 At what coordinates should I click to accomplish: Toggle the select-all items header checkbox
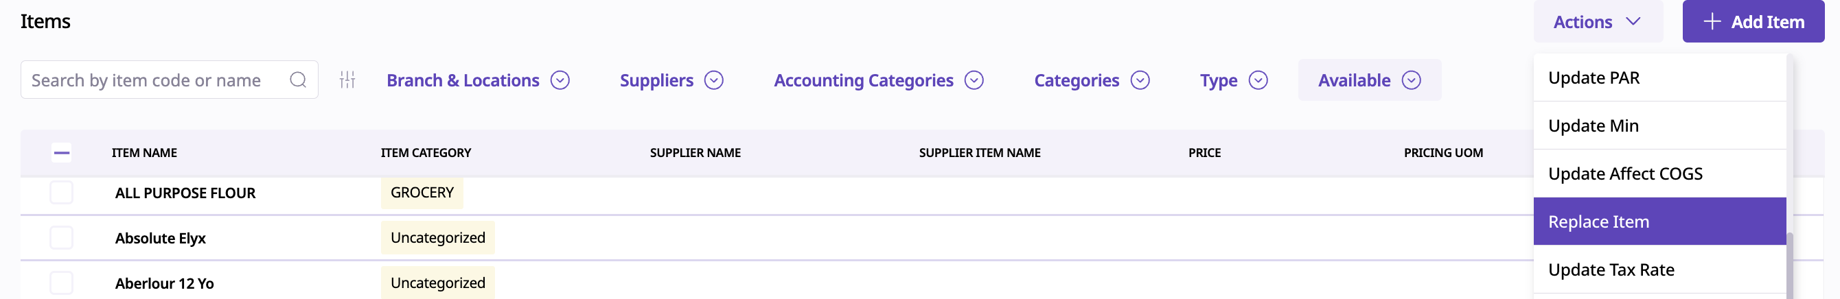coord(61,152)
